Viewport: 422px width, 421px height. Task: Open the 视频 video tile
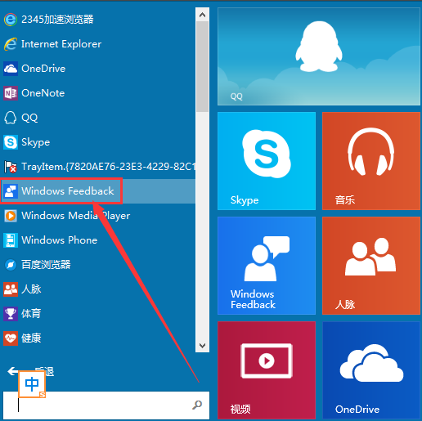point(267,370)
